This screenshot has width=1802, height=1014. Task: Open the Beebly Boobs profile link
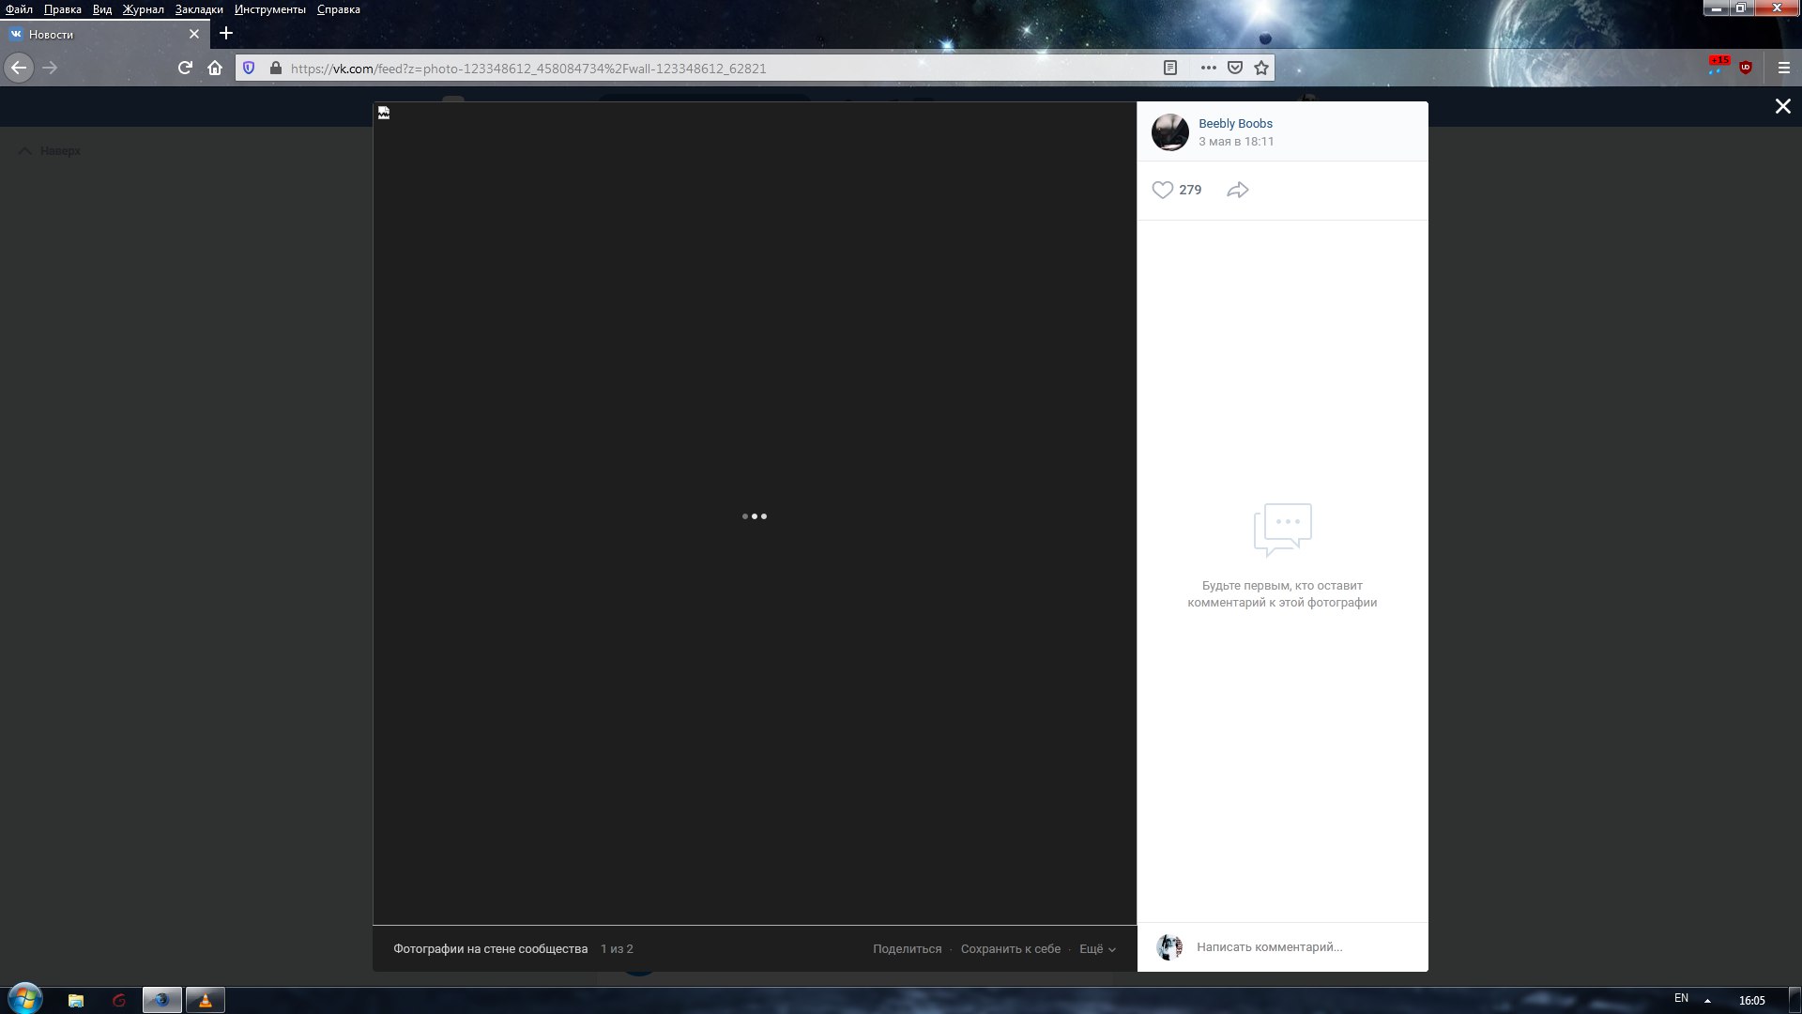pos(1235,124)
